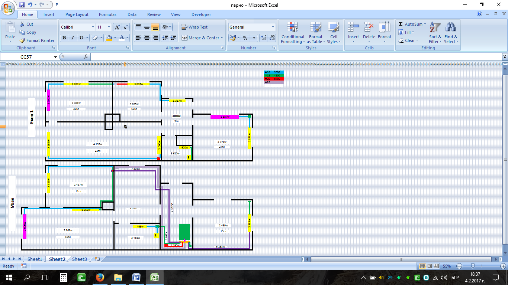Switch to the Page Layout ribbon tab

[x=77, y=14]
